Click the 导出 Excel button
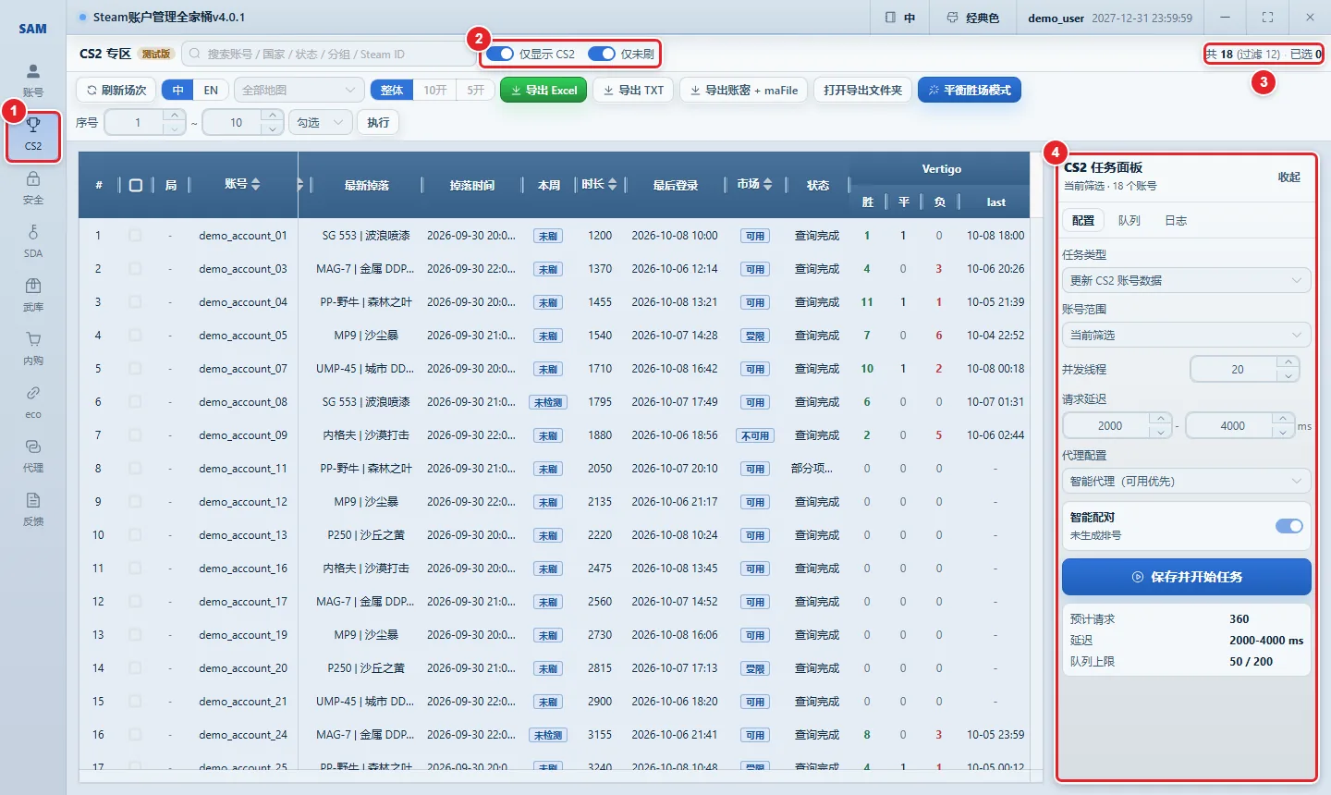This screenshot has height=795, width=1331. coord(543,90)
